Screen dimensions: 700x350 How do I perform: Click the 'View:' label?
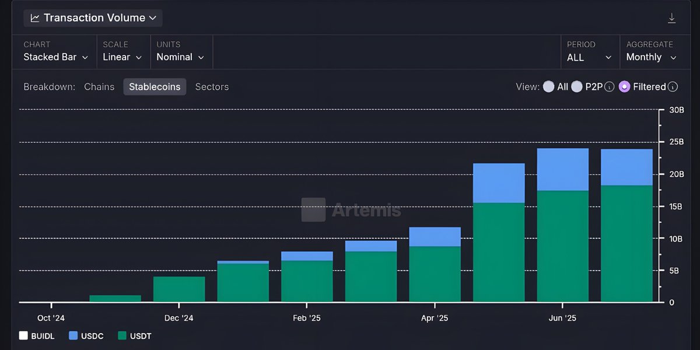coord(527,87)
